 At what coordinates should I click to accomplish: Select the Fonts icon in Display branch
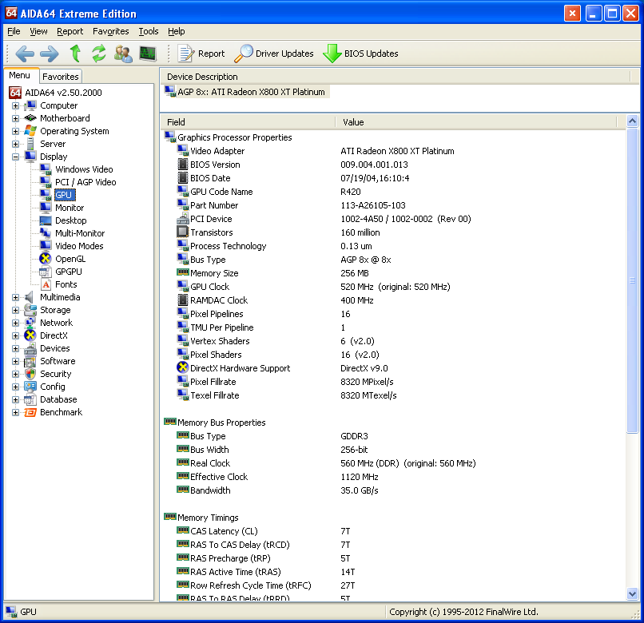point(46,284)
